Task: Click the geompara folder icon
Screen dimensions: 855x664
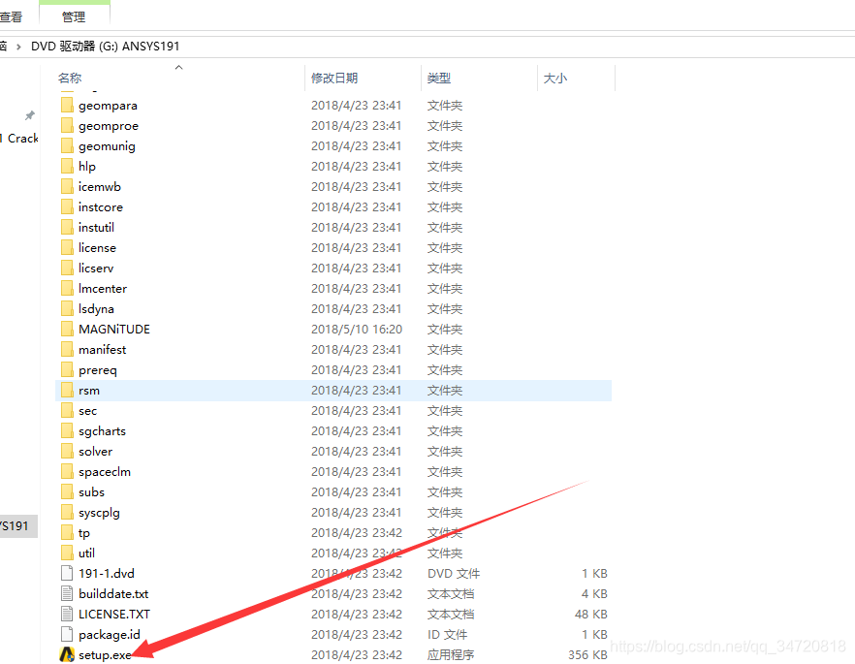Action: point(67,106)
